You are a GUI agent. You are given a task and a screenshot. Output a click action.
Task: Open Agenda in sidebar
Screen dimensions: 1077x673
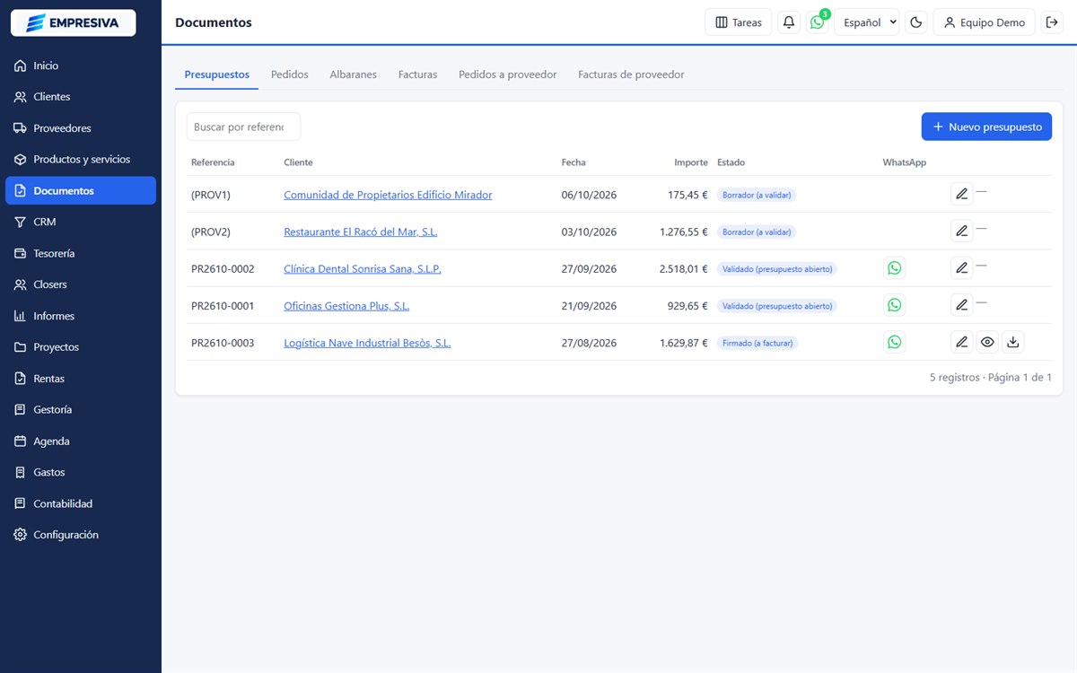81,441
